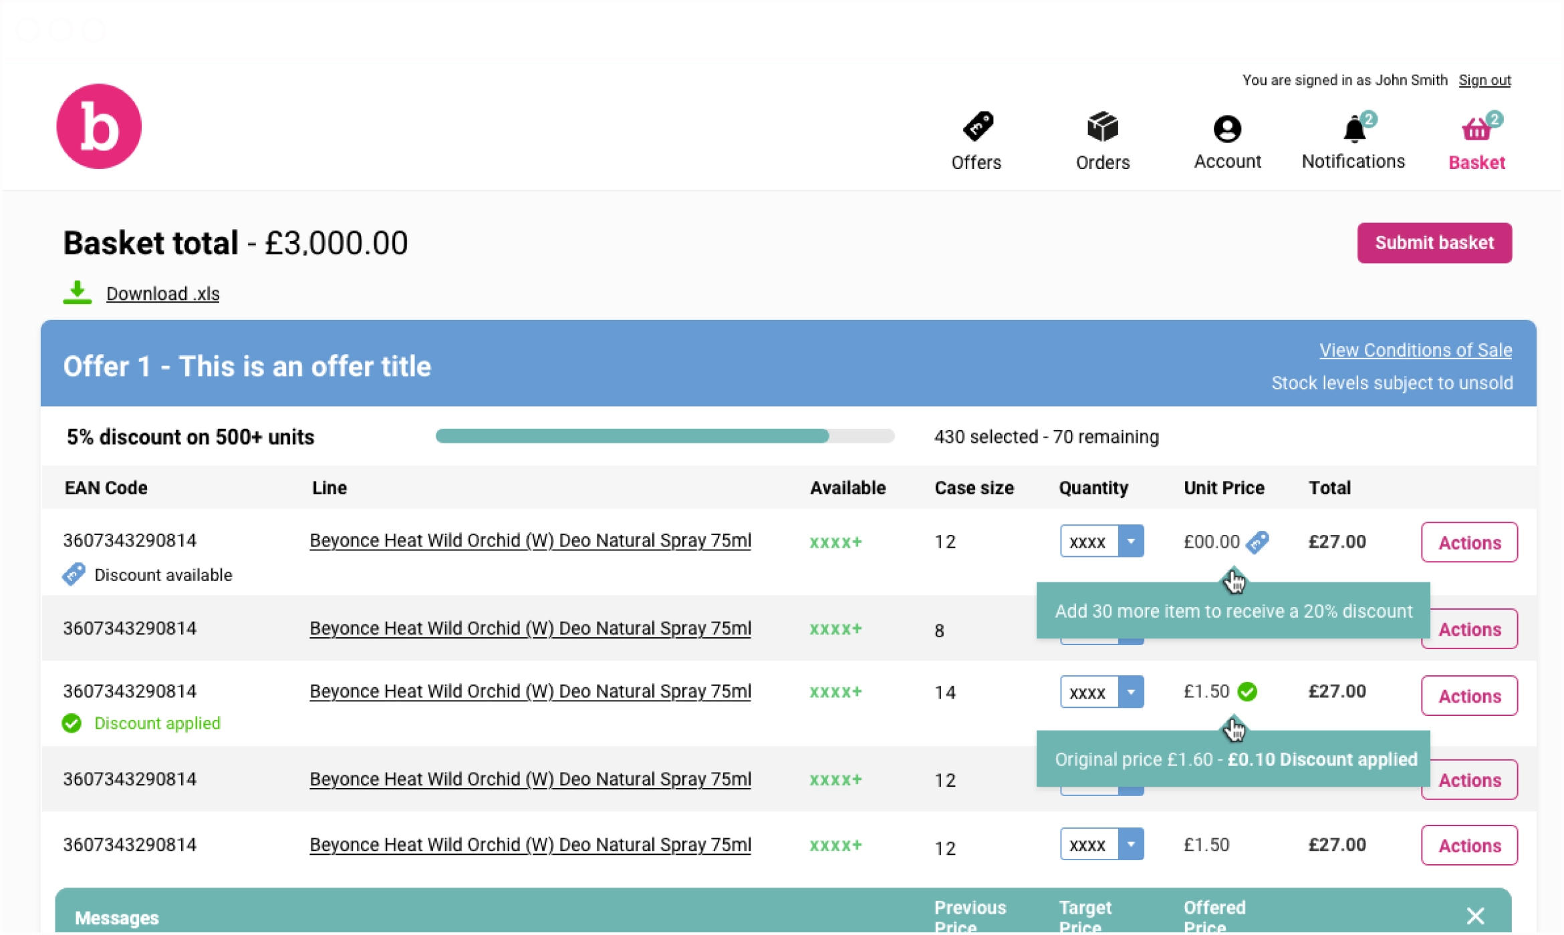This screenshot has width=1564, height=935.
Task: Click 'Stock levels subject to unsold' text
Action: 1392,383
